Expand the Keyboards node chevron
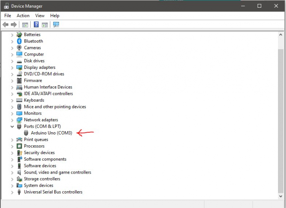This screenshot has height=208, width=286. (x=12, y=100)
